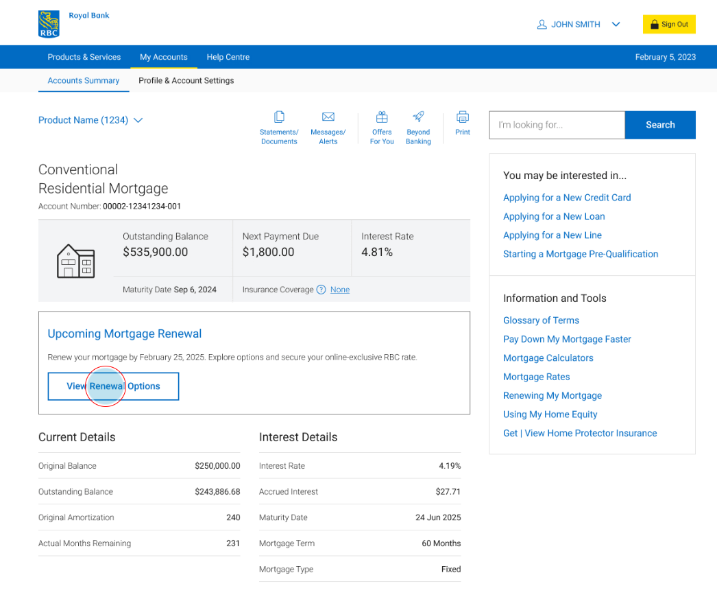Click the JOHN SMITH user name

coord(575,24)
